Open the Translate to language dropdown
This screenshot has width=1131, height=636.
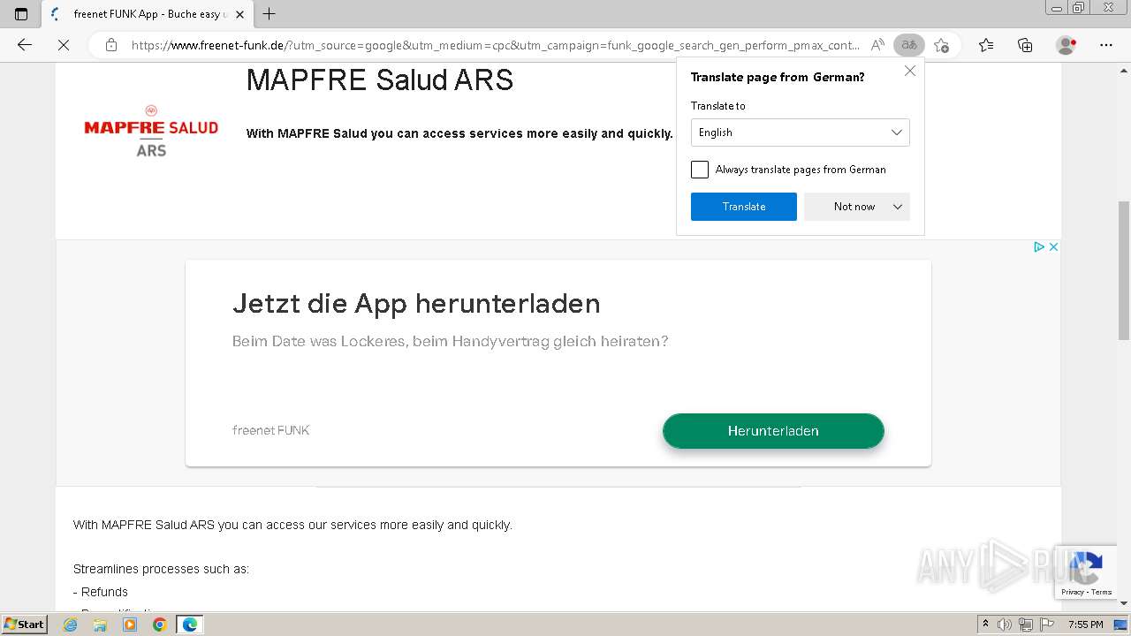800,132
